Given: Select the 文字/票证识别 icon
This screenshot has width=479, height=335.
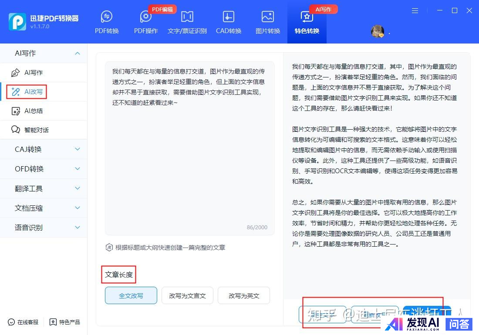Looking at the screenshot, I should [x=187, y=17].
